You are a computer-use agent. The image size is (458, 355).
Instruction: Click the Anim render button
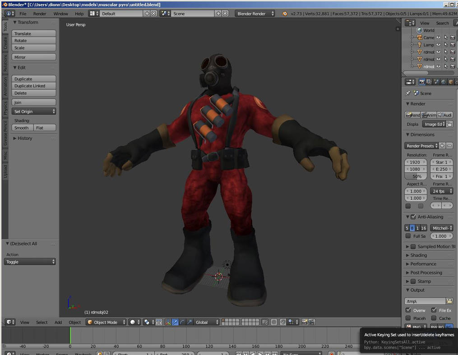tap(429, 115)
